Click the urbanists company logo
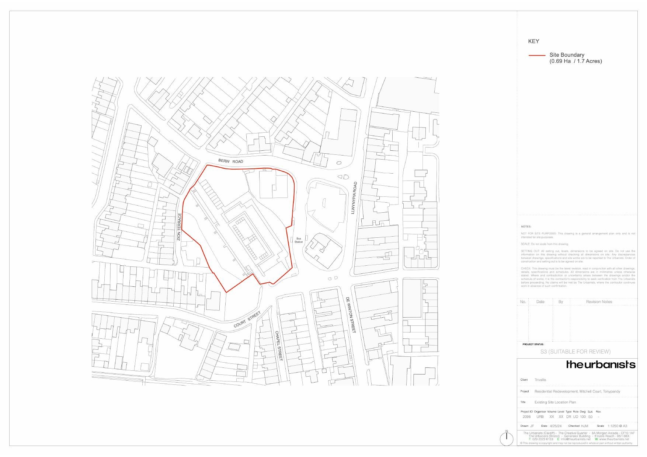Screen dimensions: 647x457 [x=601, y=364]
